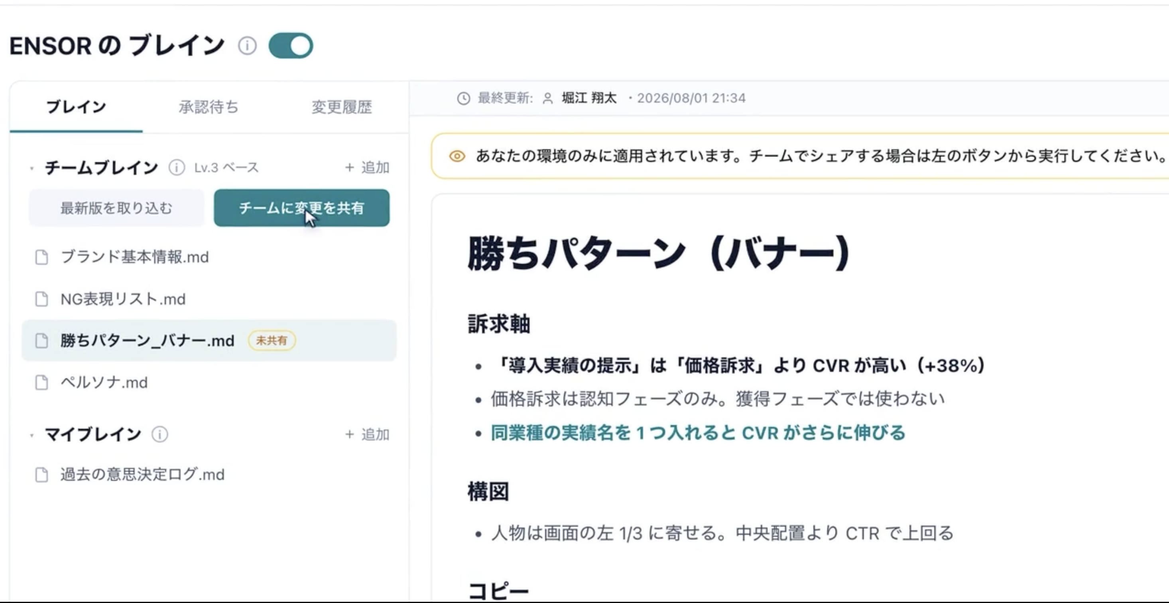
Task: Toggle the ENSOR のブレイン switch off
Action: click(291, 45)
